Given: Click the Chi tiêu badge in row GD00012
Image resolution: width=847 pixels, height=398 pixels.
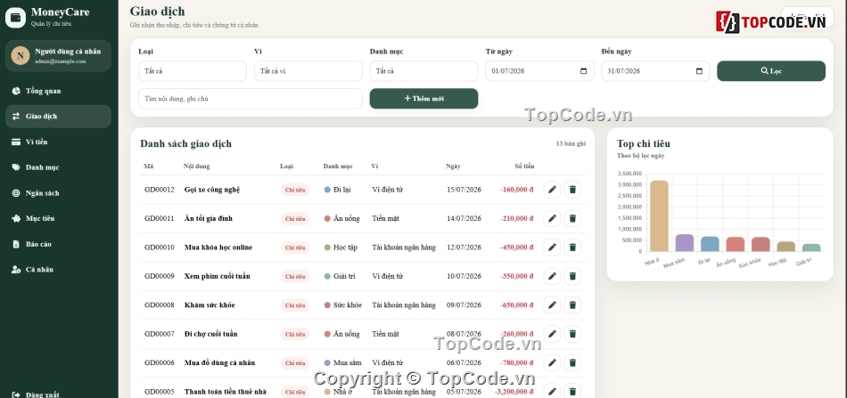Looking at the screenshot, I should click(295, 190).
